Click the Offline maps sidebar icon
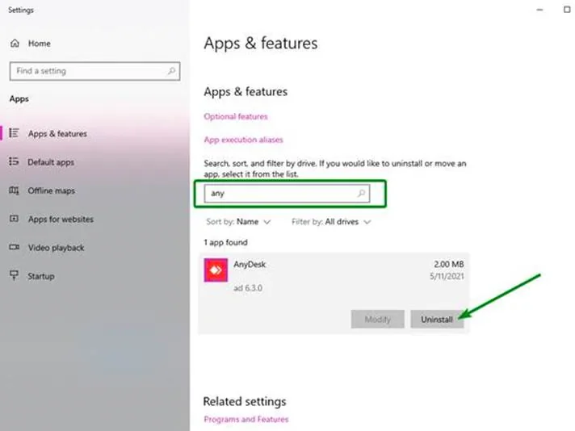The height and width of the screenshot is (431, 575). coord(14,190)
